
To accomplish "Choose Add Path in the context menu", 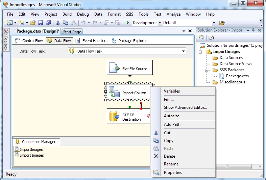I will coord(172,124).
